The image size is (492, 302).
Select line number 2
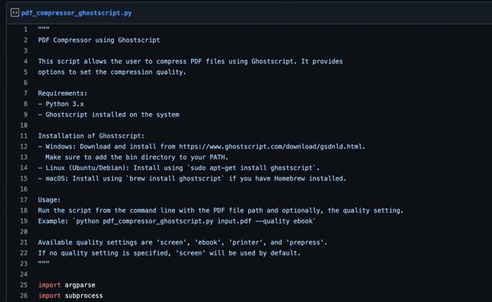tap(25, 40)
